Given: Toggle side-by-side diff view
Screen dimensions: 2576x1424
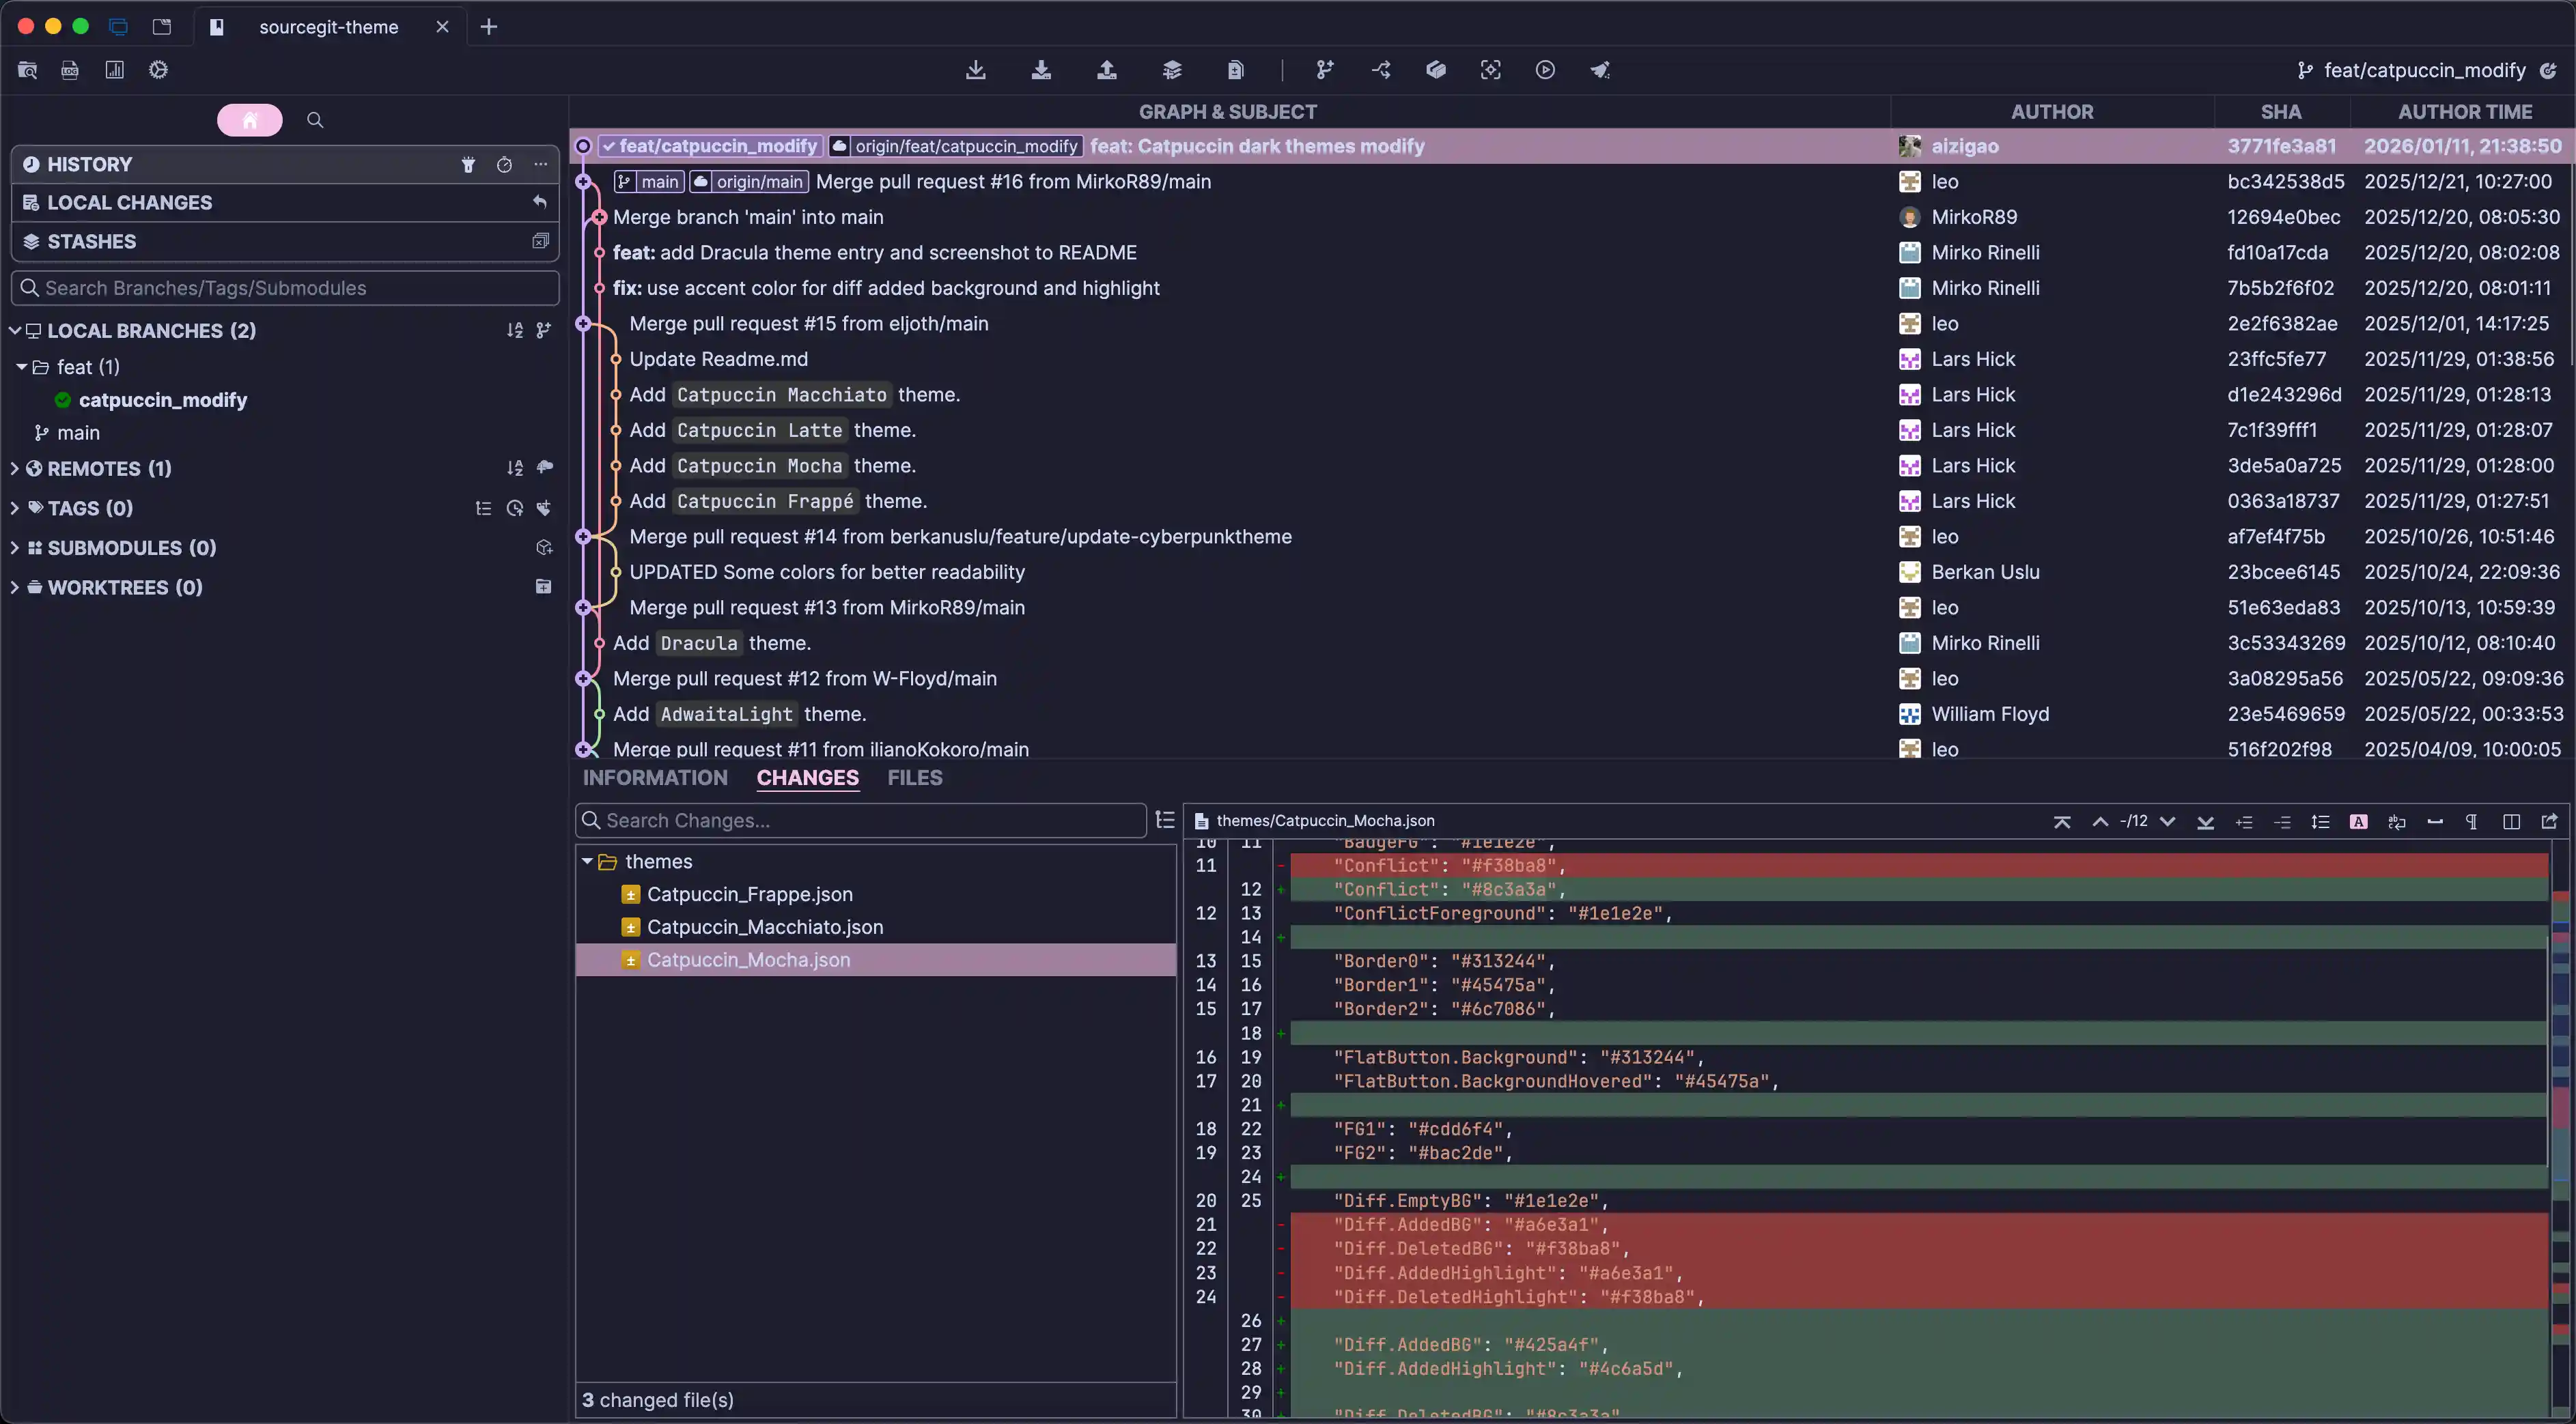Looking at the screenshot, I should pyautogui.click(x=2511, y=821).
